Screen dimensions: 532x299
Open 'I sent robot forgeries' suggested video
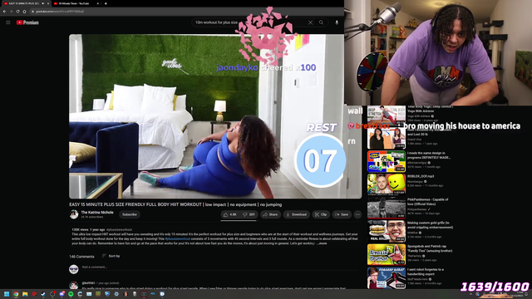pos(387,277)
